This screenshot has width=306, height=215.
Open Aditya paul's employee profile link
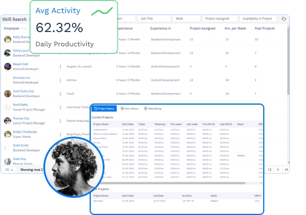pyautogui.click(x=21, y=51)
